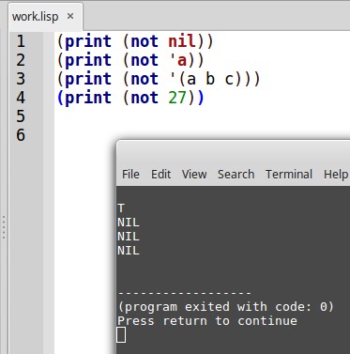Open the terminal File menu

click(x=130, y=174)
